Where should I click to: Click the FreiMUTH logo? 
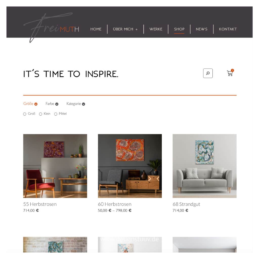pyautogui.click(x=51, y=27)
